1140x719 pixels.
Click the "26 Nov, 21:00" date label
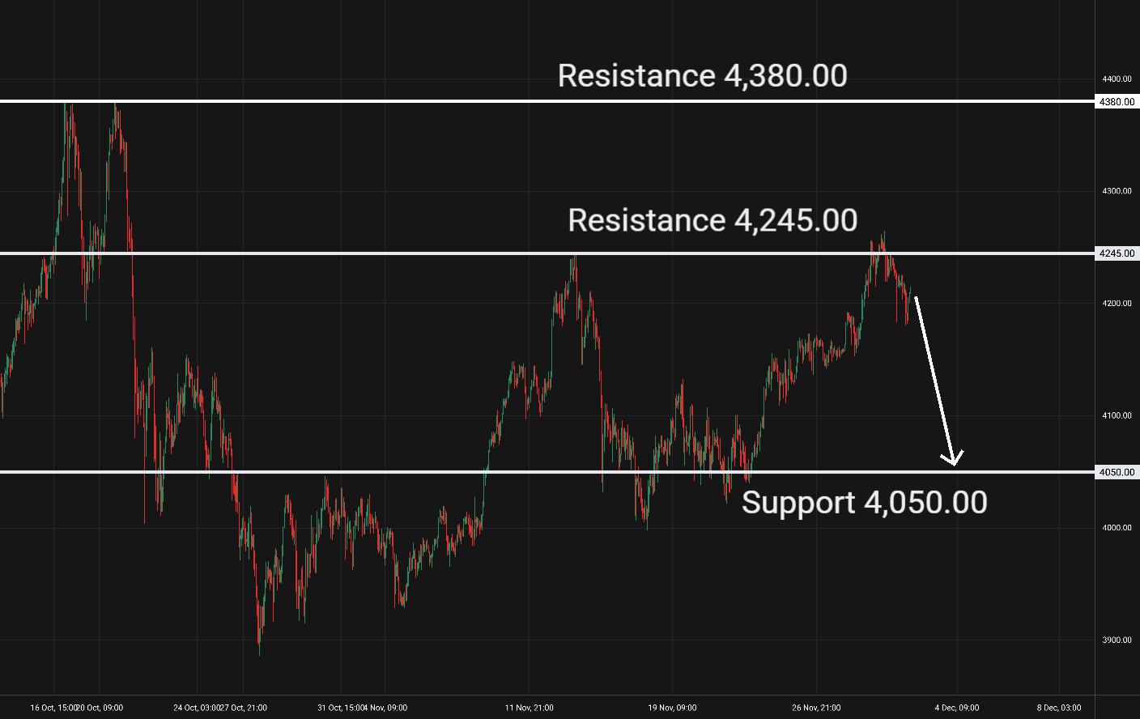[816, 708]
